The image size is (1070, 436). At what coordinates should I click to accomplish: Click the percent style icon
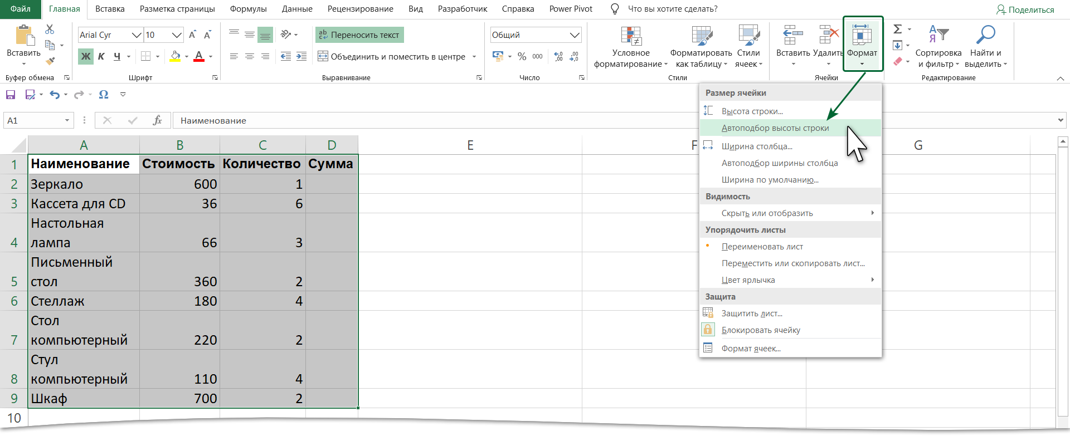(522, 56)
